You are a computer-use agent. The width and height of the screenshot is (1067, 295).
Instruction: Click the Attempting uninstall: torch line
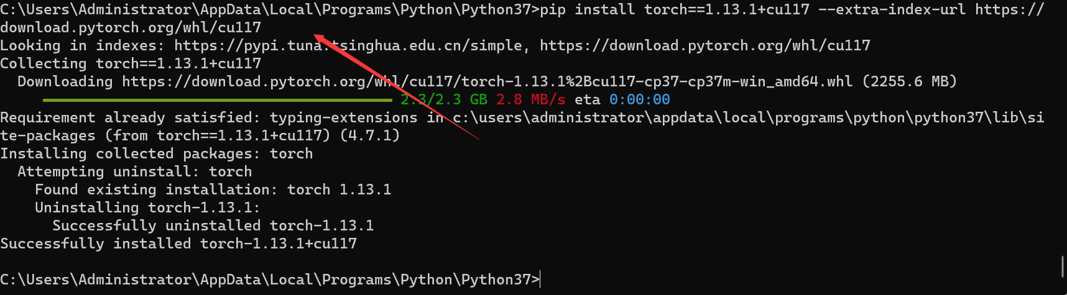point(134,171)
